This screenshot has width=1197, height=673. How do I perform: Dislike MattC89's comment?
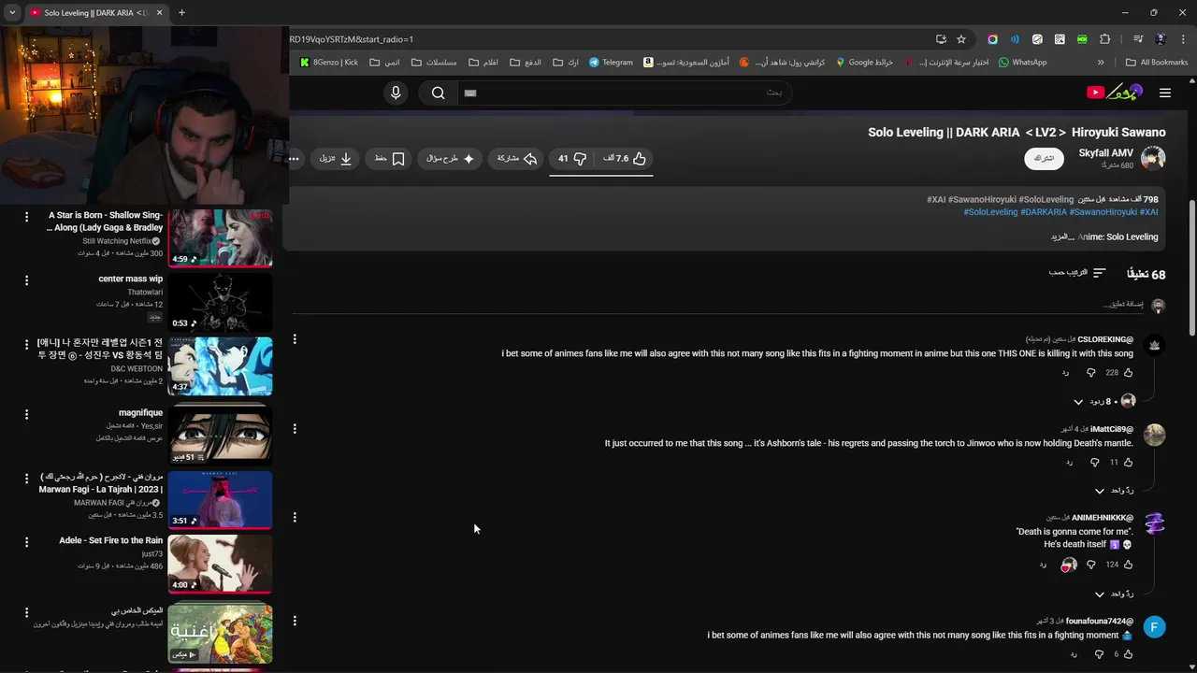tap(1094, 463)
